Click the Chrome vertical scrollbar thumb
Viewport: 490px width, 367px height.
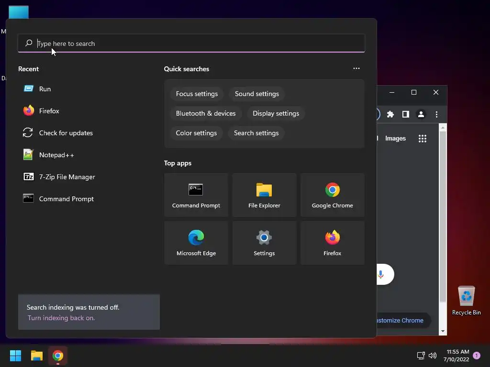[443, 217]
